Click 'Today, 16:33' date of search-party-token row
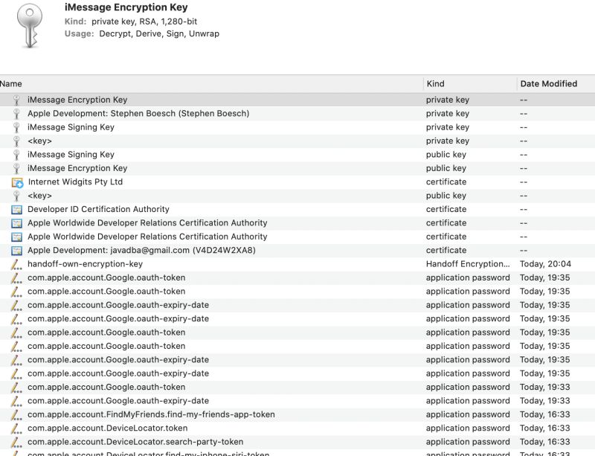The image size is (595, 456). click(x=545, y=442)
